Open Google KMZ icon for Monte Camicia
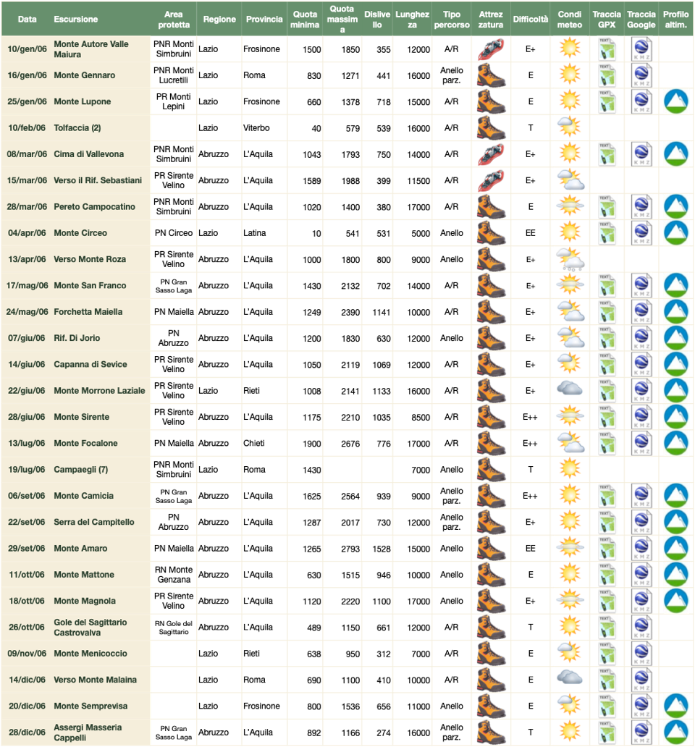 click(x=641, y=496)
